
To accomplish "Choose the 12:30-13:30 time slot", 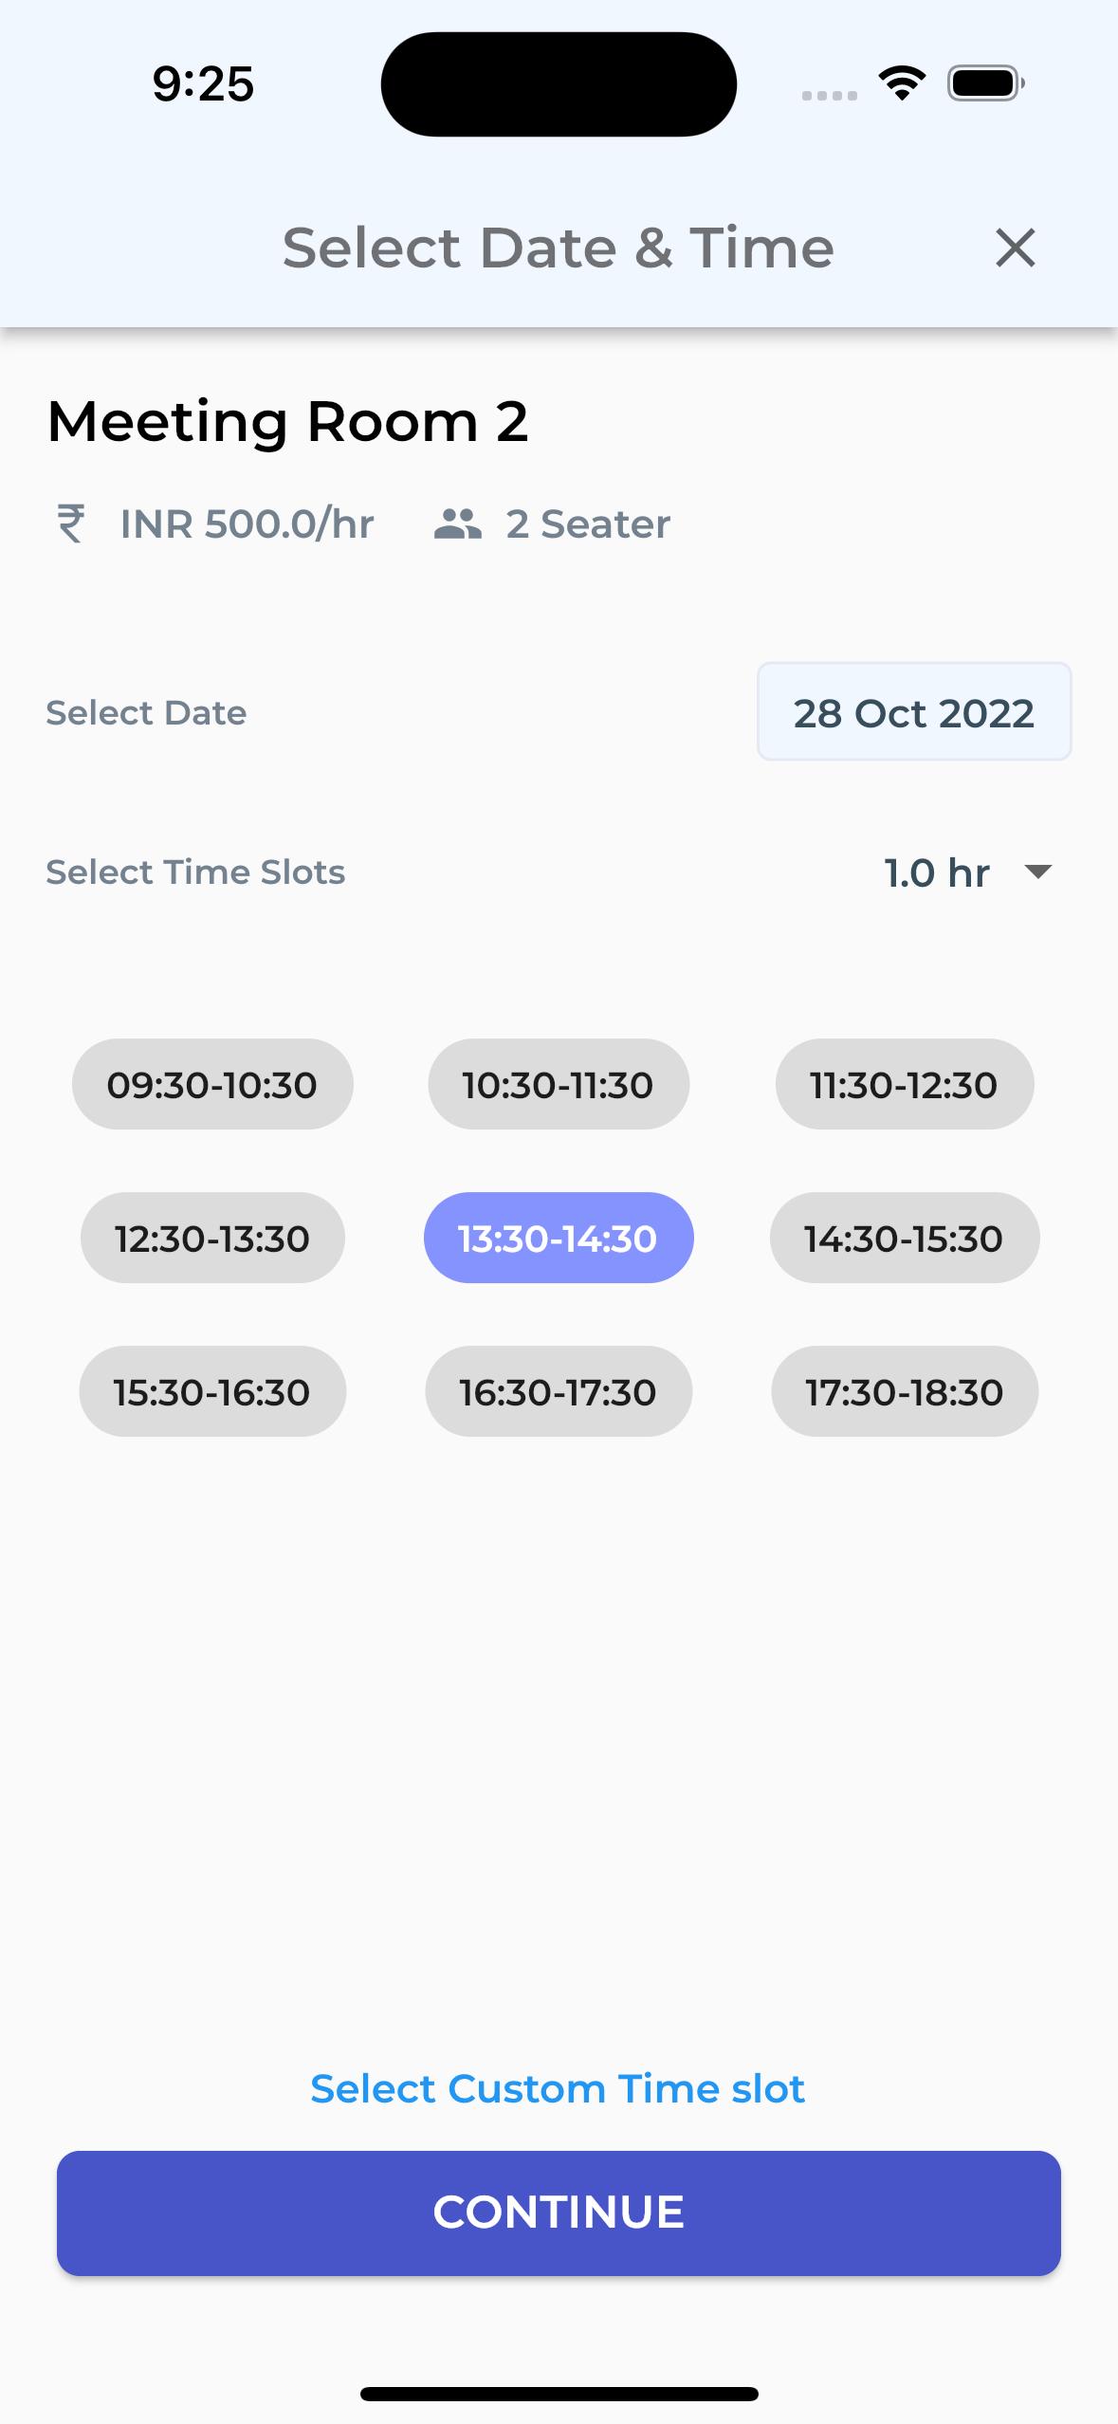I will 212,1238.
